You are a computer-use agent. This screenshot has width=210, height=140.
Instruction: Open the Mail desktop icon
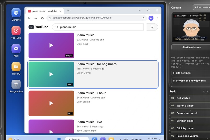[16, 51]
